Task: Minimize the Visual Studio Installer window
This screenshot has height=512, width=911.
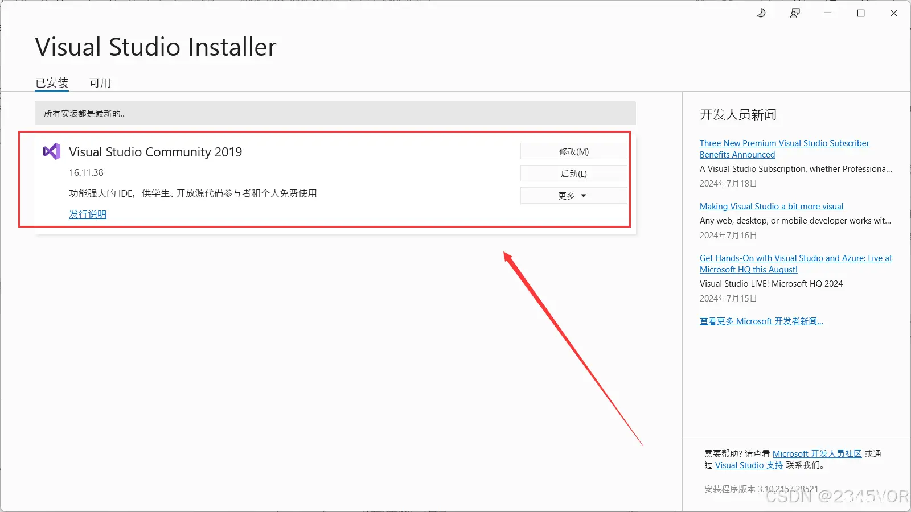Action: click(828, 13)
